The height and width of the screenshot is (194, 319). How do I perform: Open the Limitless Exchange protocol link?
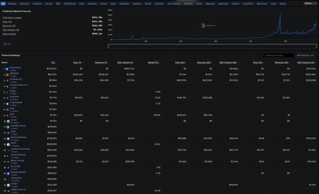[20, 149]
